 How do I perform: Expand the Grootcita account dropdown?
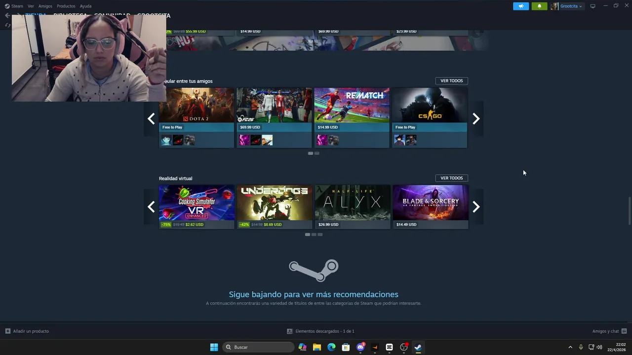[571, 6]
